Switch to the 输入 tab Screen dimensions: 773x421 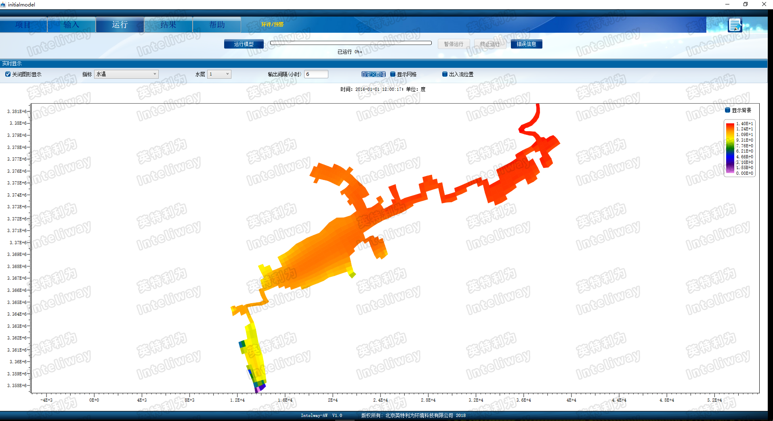71,25
